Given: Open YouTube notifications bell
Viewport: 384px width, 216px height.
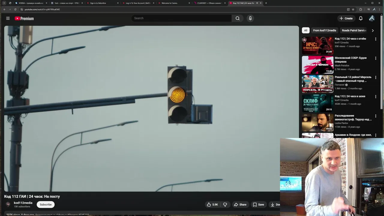Looking at the screenshot, I should [361, 18].
